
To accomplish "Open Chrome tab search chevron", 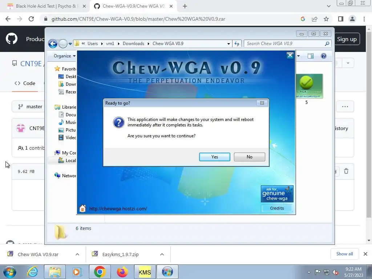I will 328,7.
